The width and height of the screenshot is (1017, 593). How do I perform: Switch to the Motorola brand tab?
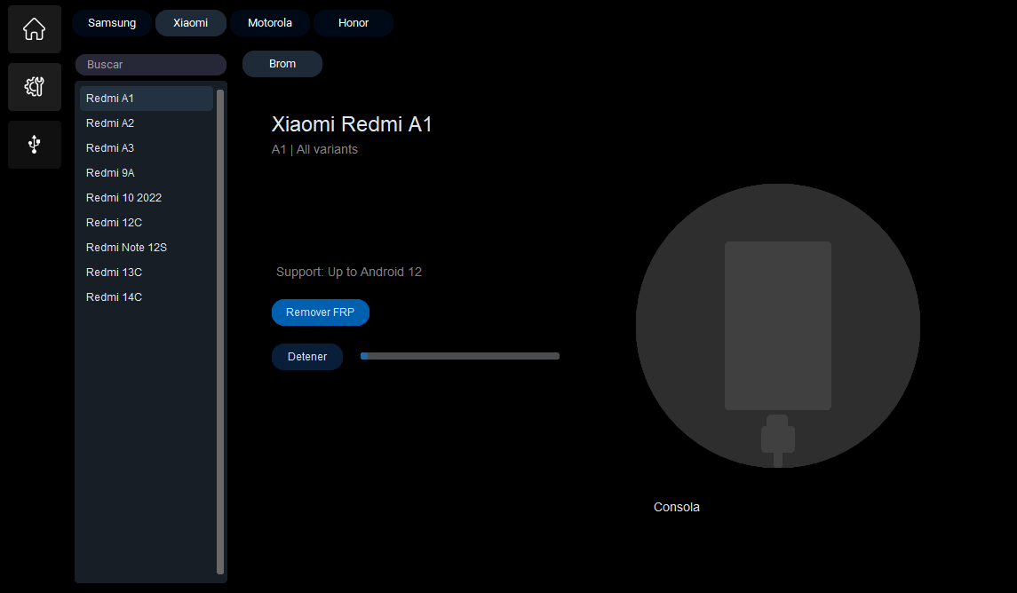coord(270,23)
